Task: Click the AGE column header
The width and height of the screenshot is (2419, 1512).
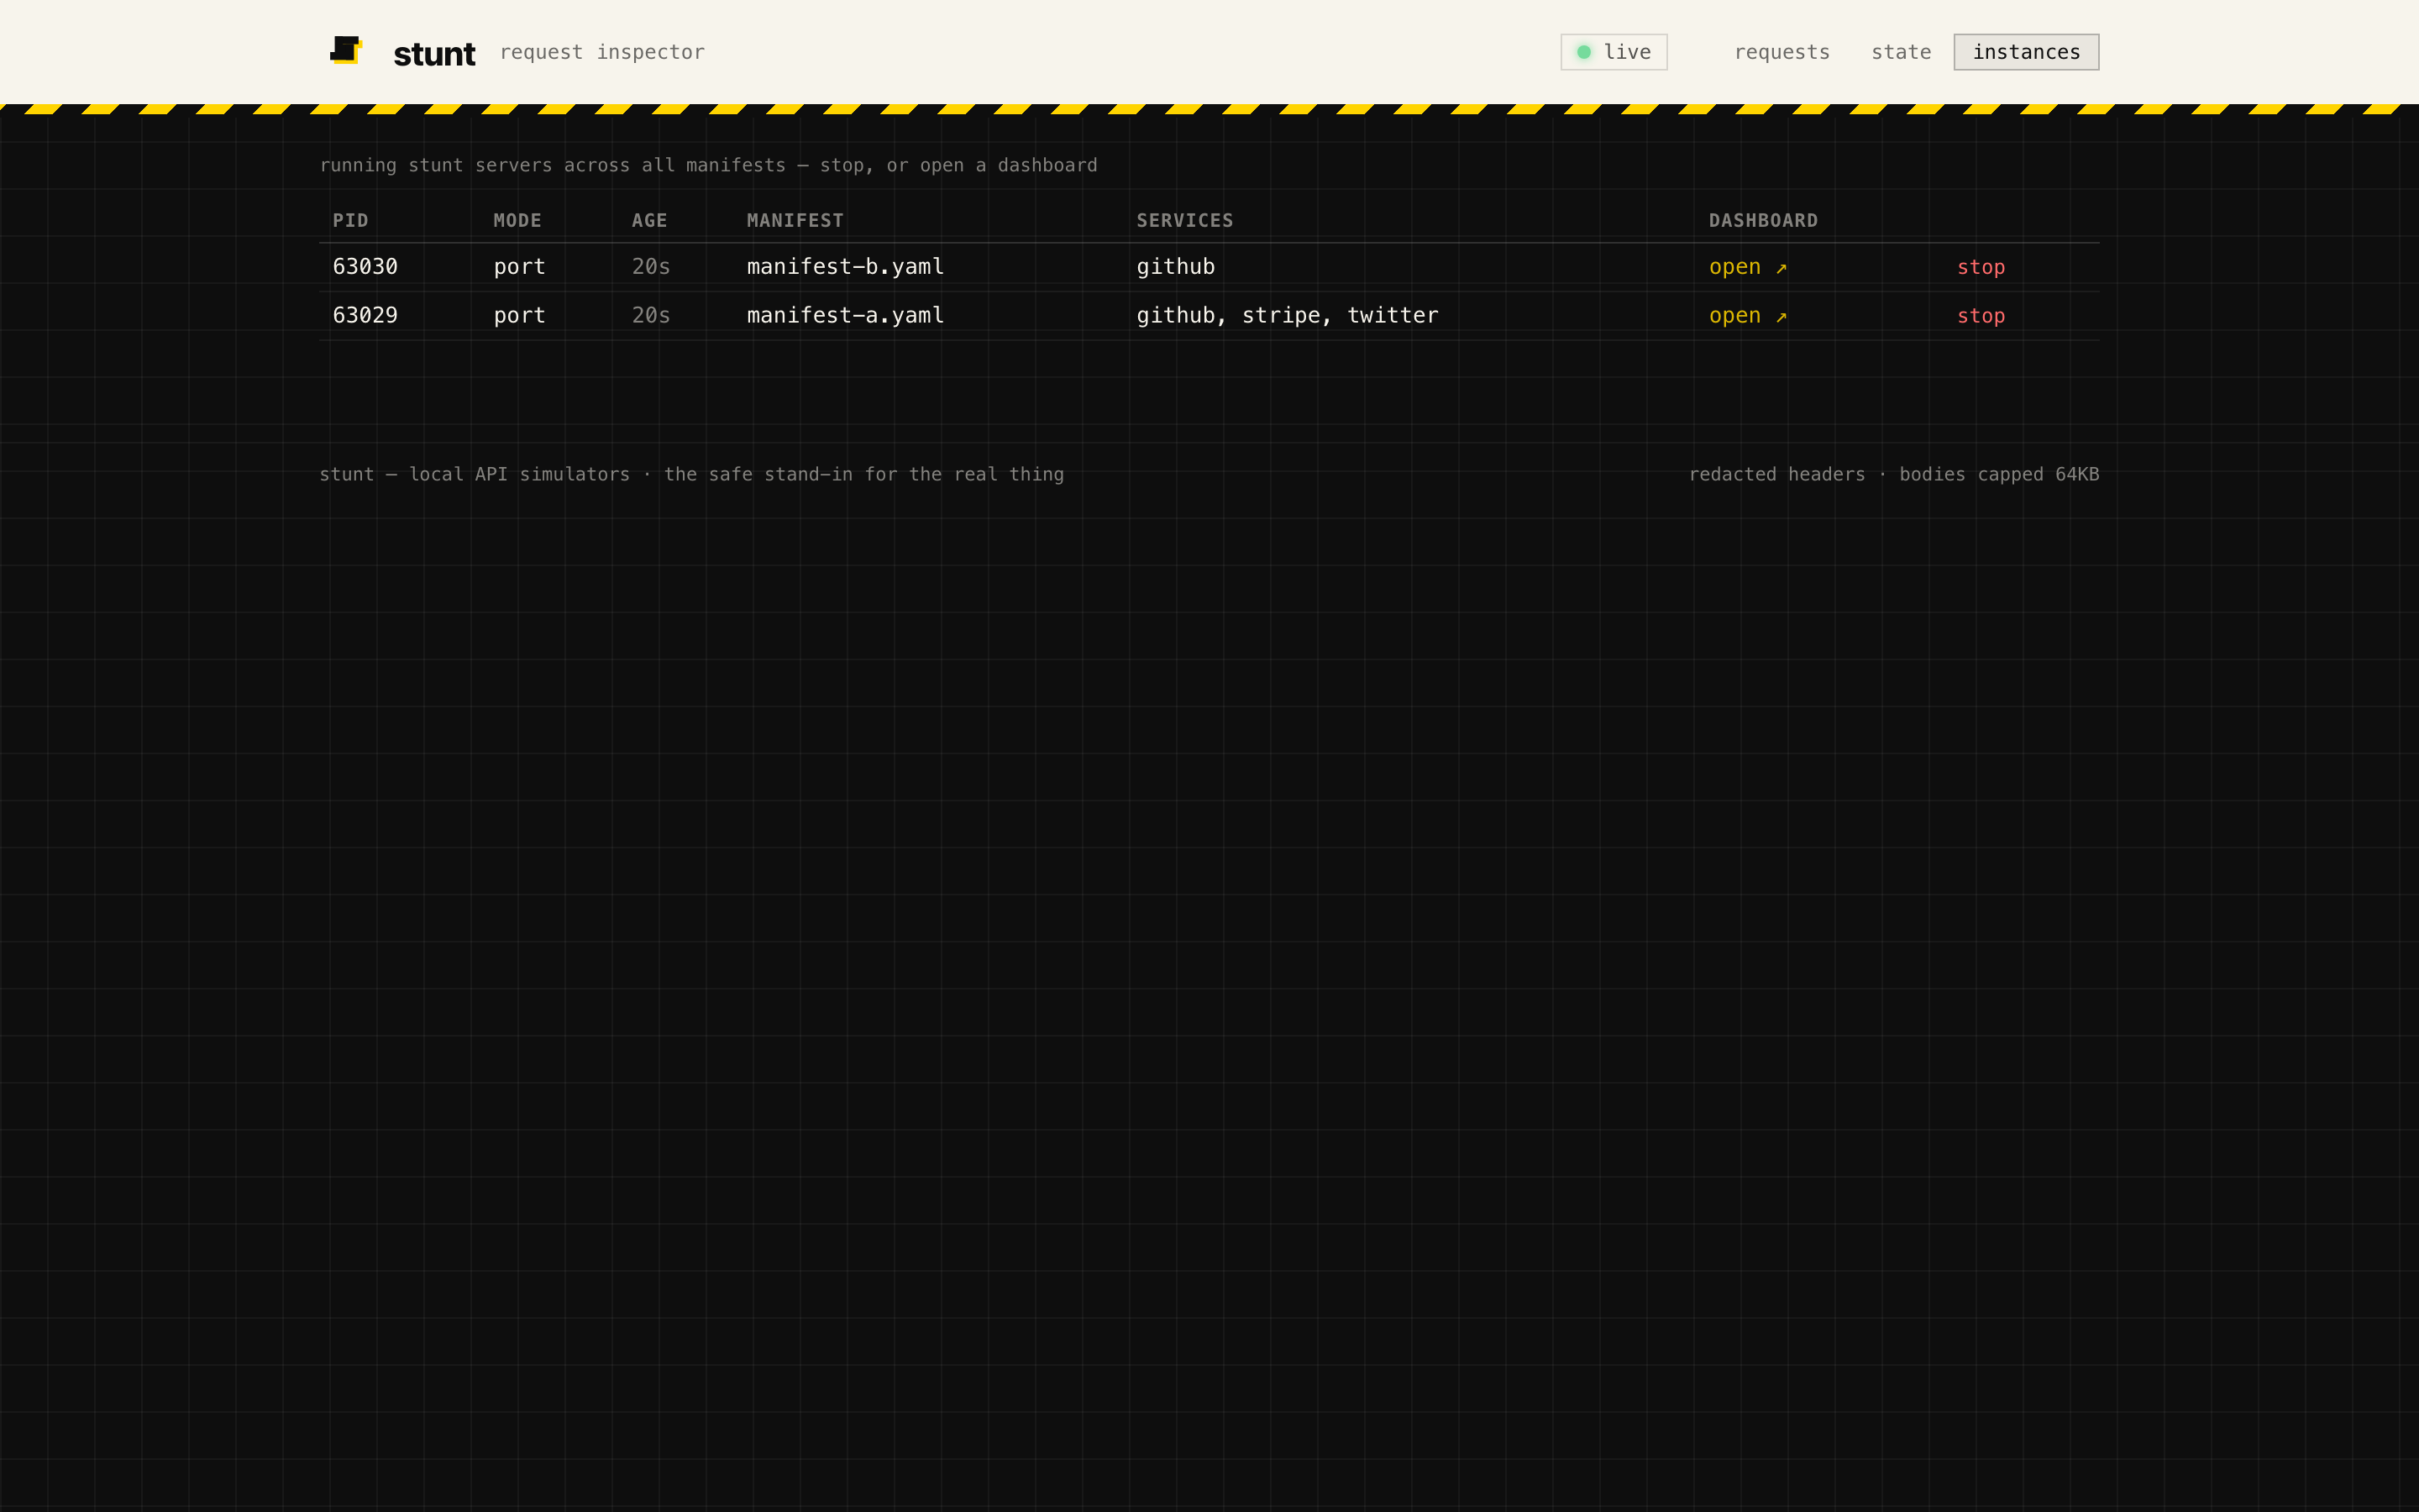Action: (x=648, y=221)
